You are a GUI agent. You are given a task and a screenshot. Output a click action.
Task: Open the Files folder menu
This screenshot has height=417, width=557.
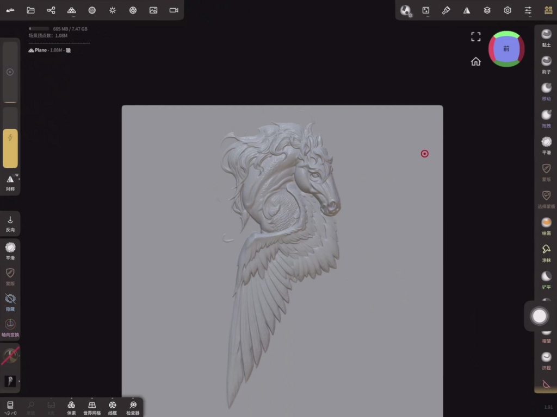pos(30,10)
